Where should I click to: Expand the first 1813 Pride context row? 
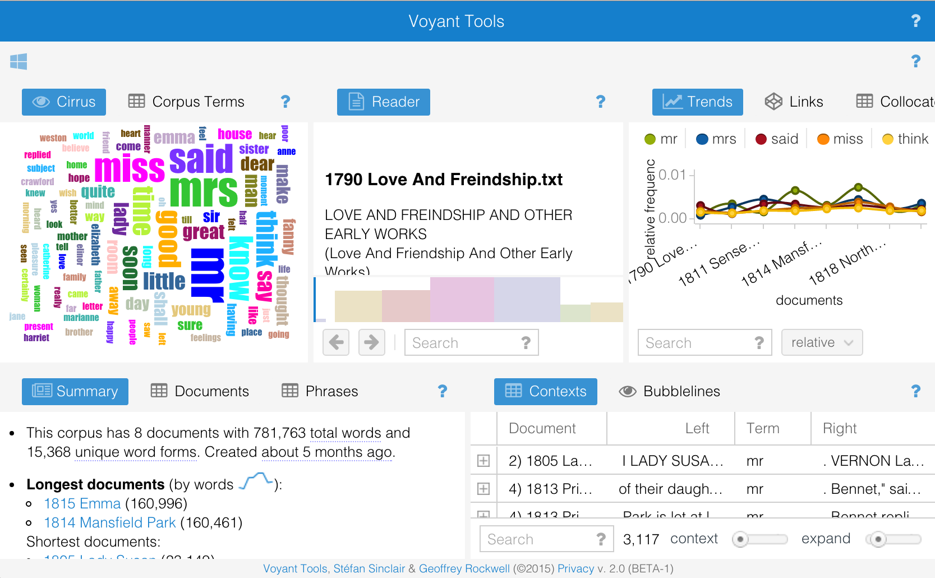coord(483,489)
